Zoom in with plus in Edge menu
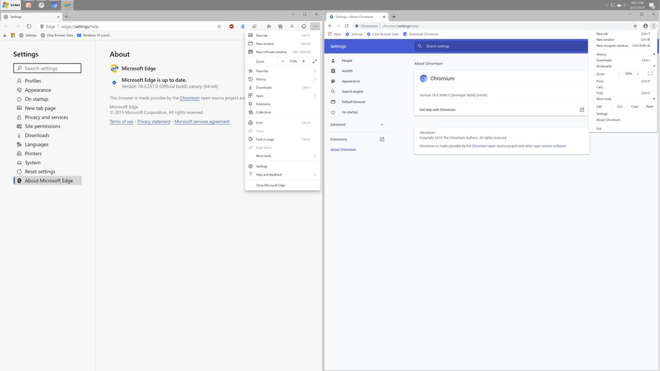660x371 pixels. [x=303, y=61]
